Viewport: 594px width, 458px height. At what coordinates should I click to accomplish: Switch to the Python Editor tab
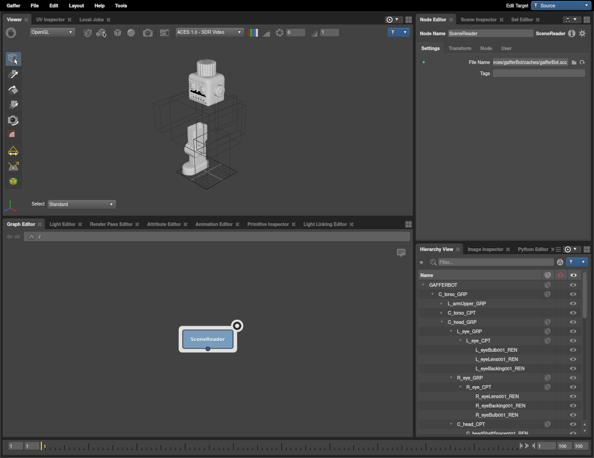coord(533,249)
